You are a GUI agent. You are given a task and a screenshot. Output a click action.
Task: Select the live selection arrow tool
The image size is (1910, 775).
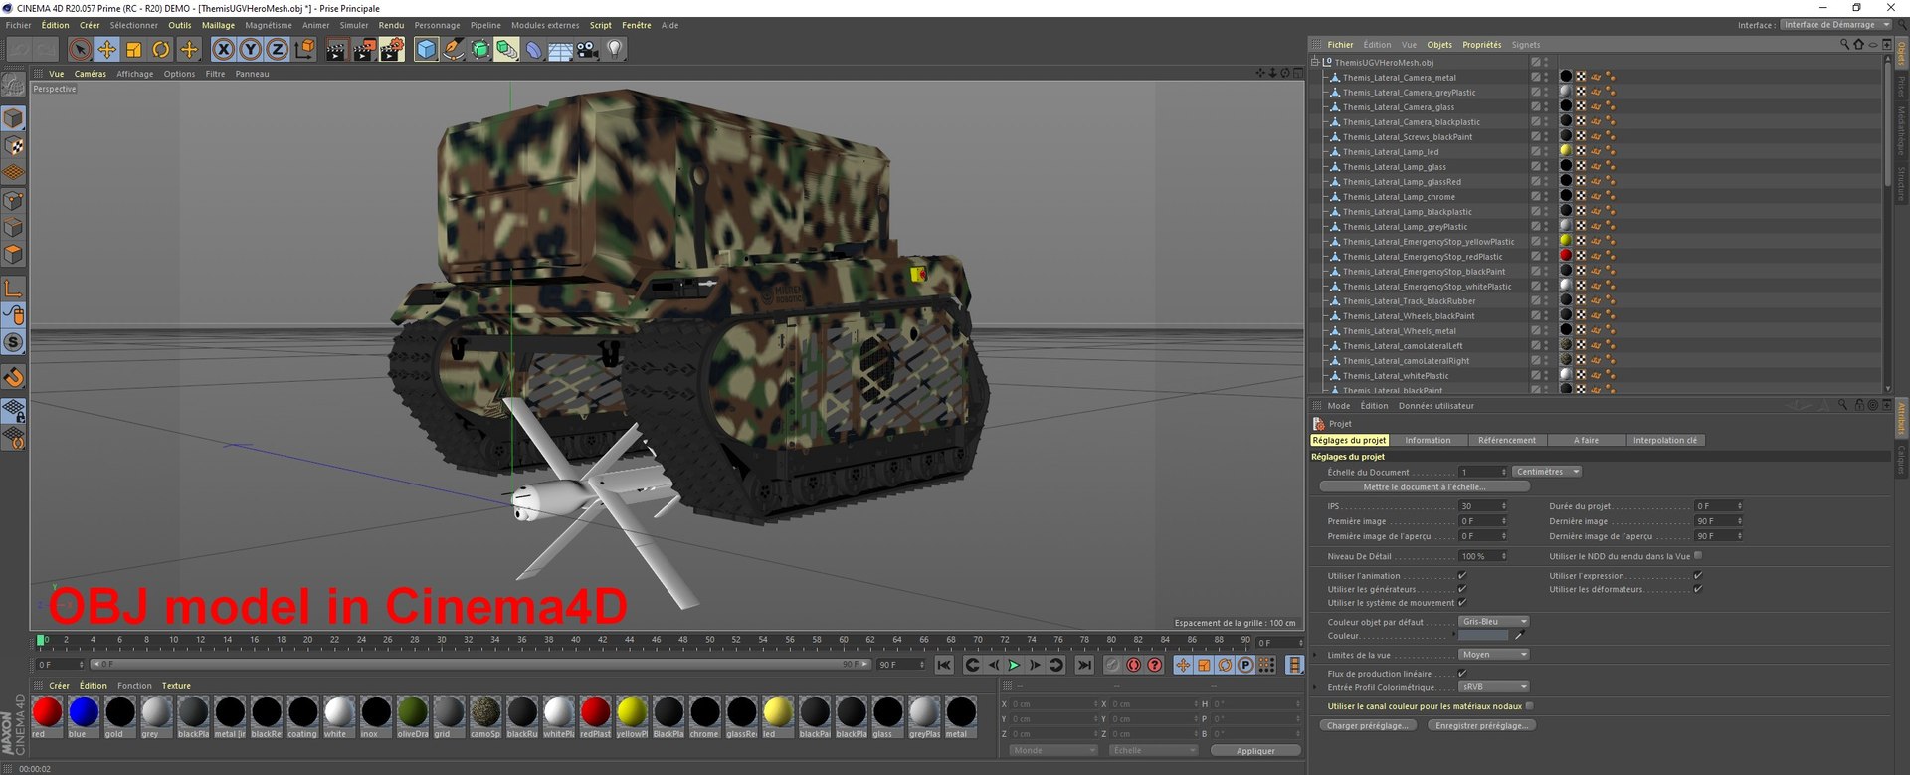point(81,49)
